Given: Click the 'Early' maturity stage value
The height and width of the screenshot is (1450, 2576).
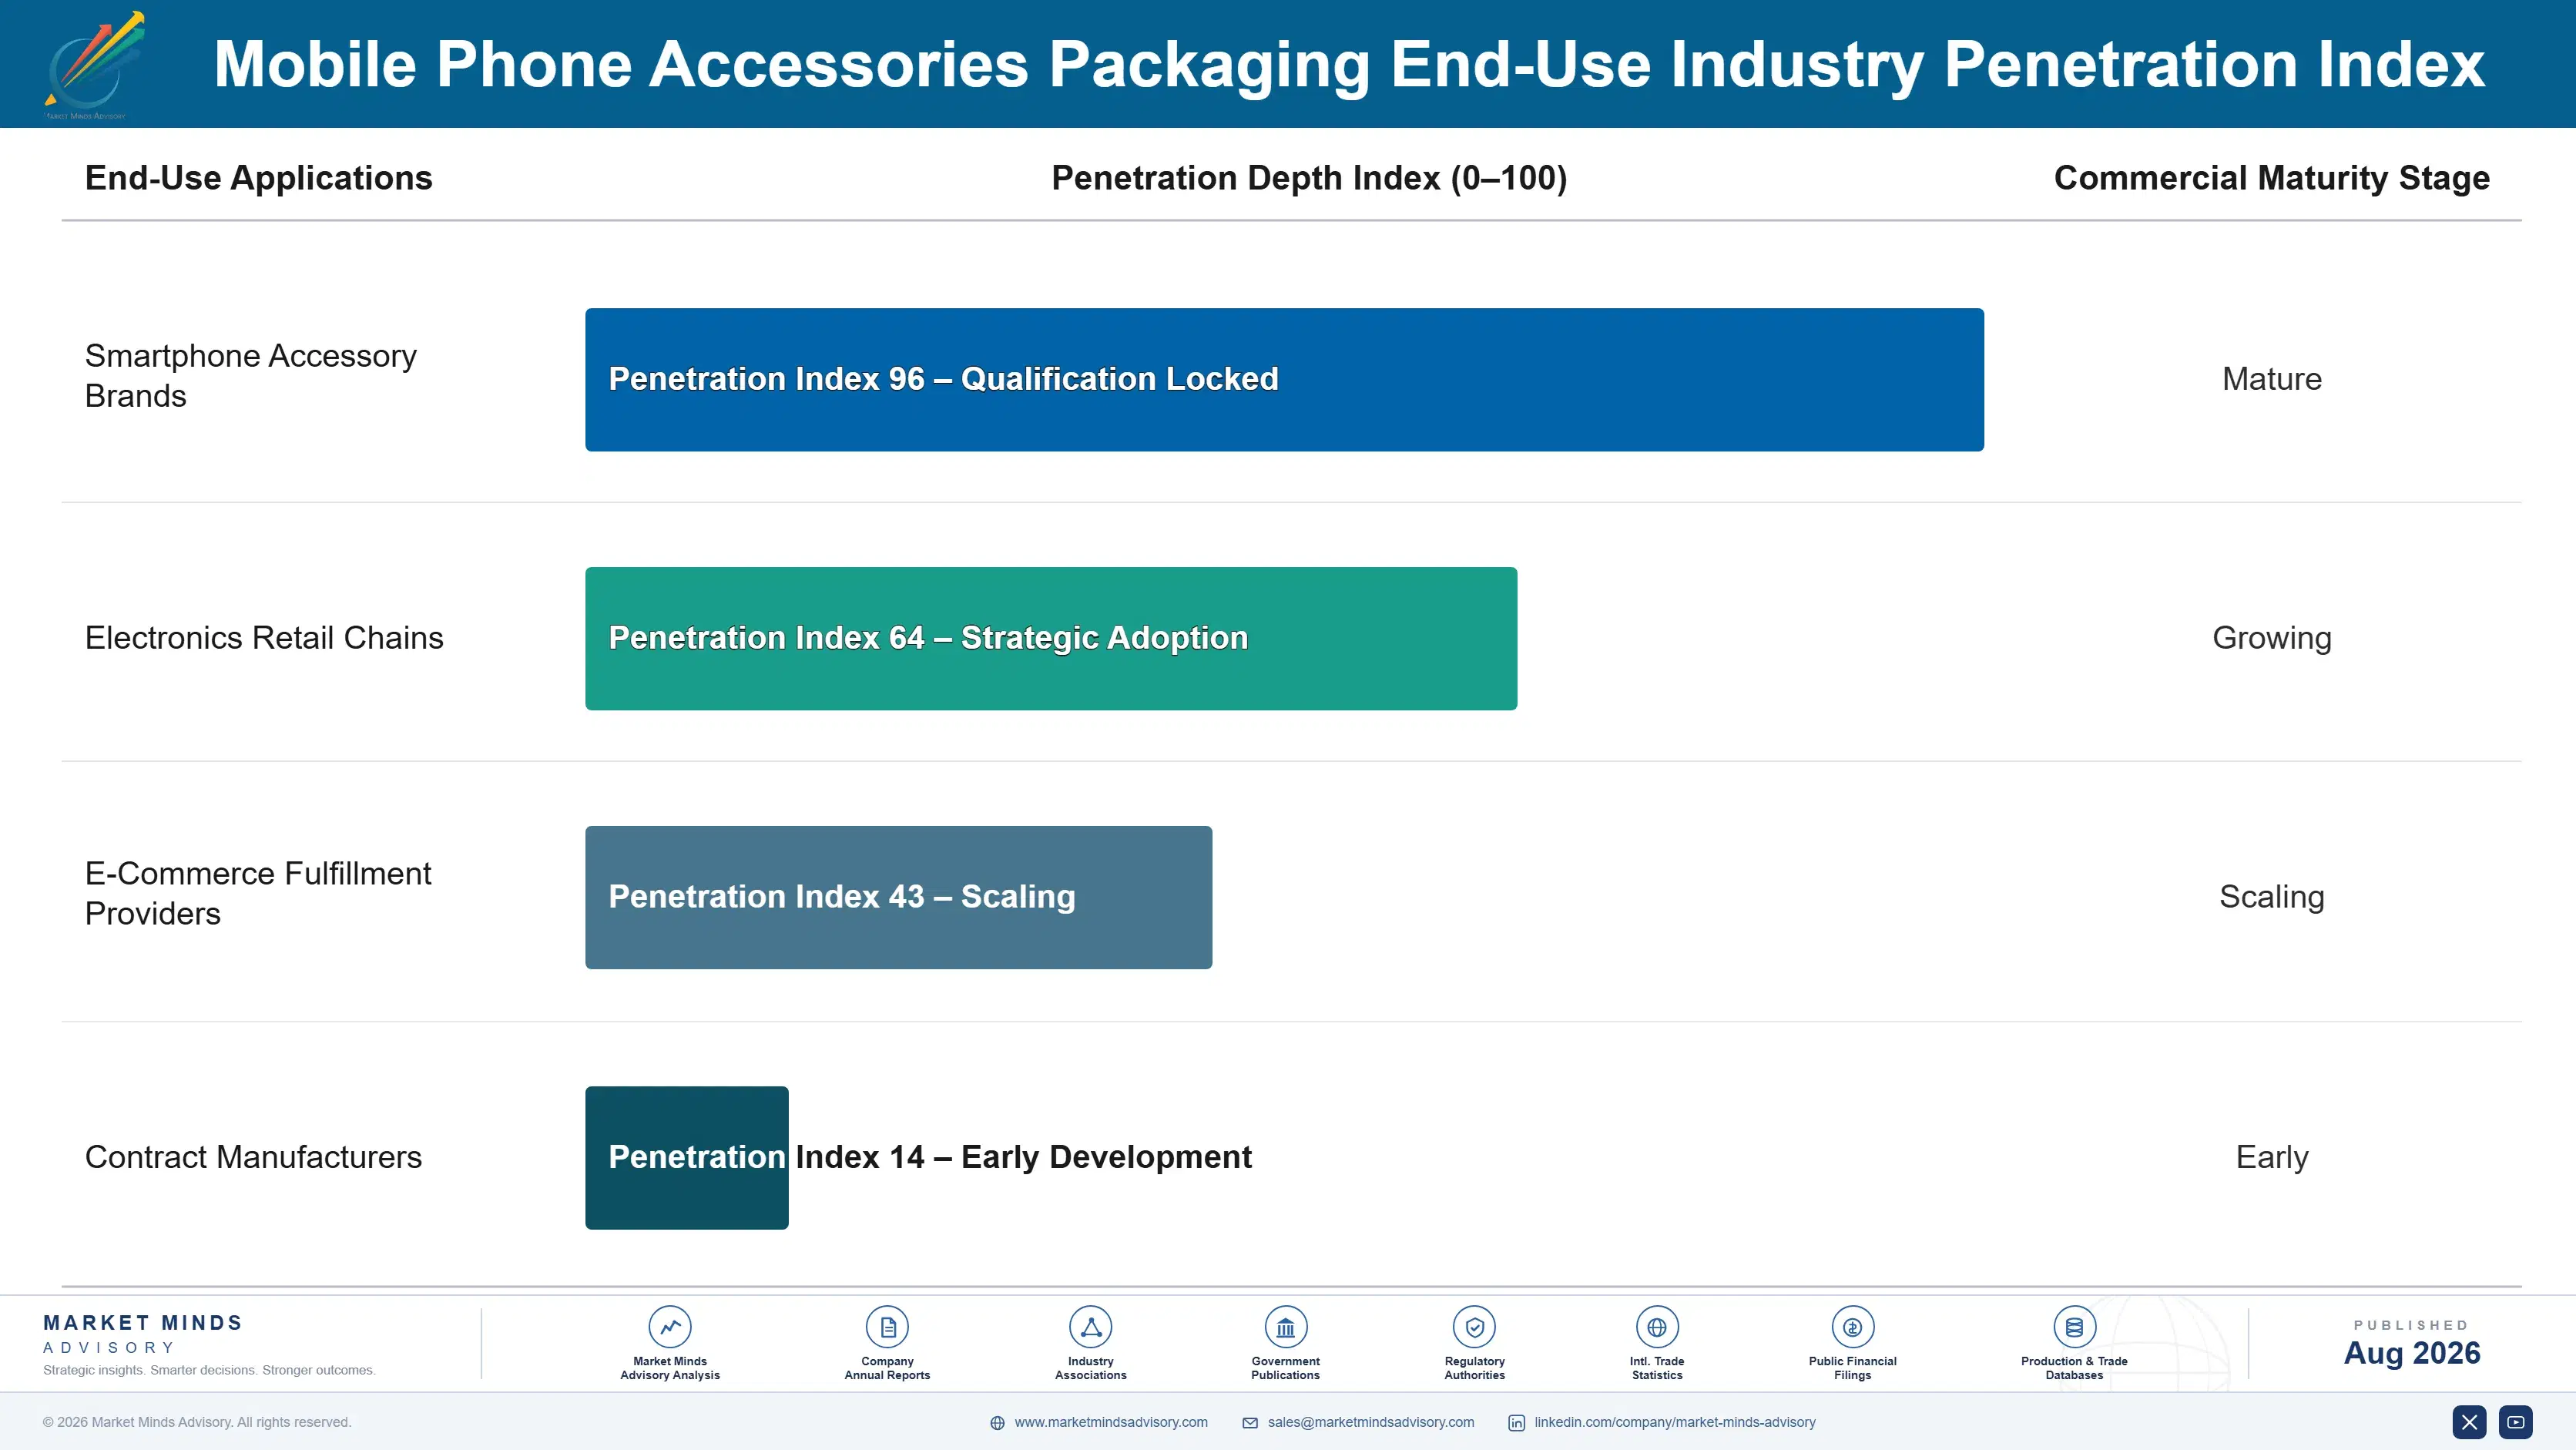Looking at the screenshot, I should [2271, 1157].
